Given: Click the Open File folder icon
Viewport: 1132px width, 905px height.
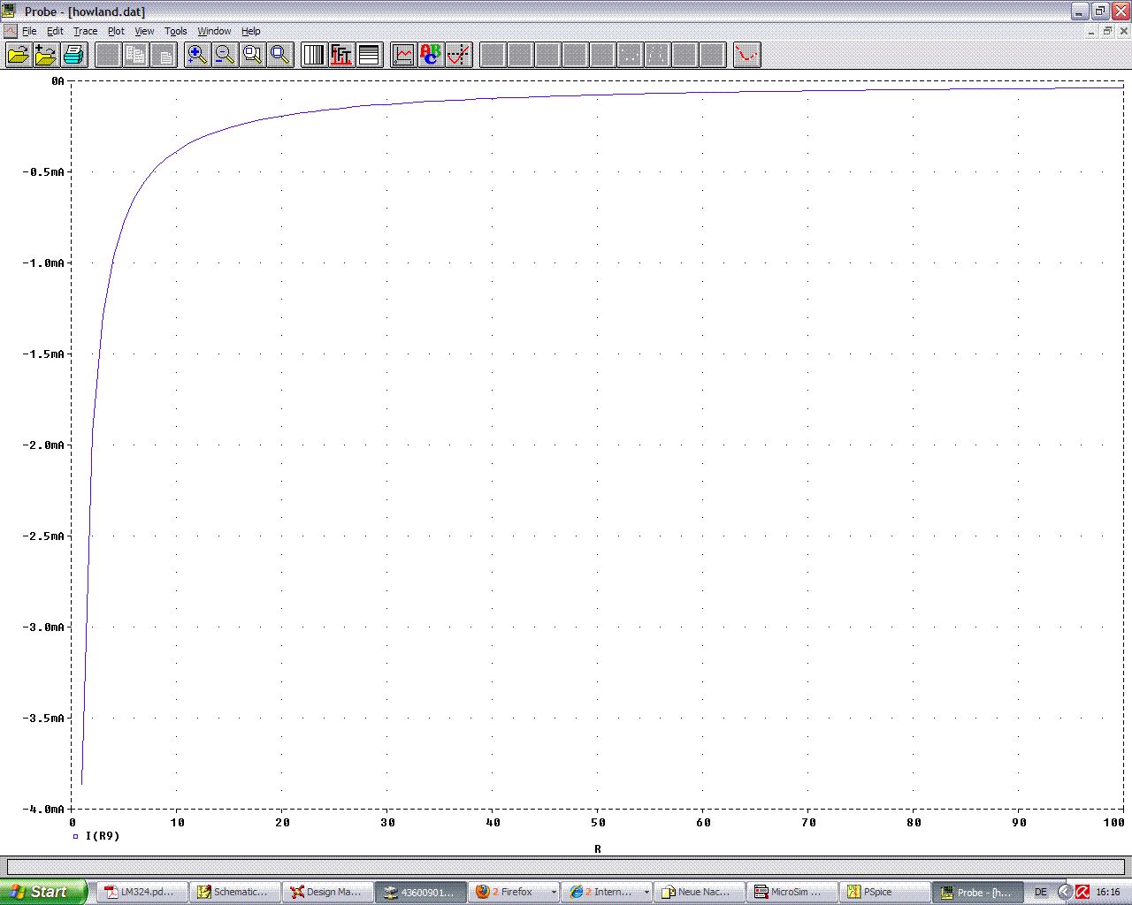Looking at the screenshot, I should [x=18, y=56].
